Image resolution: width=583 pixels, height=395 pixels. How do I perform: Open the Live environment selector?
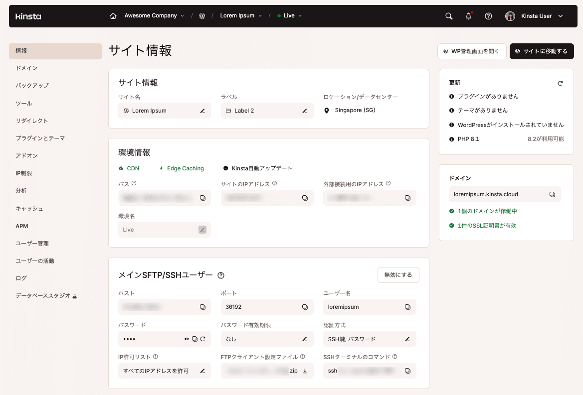tap(289, 15)
